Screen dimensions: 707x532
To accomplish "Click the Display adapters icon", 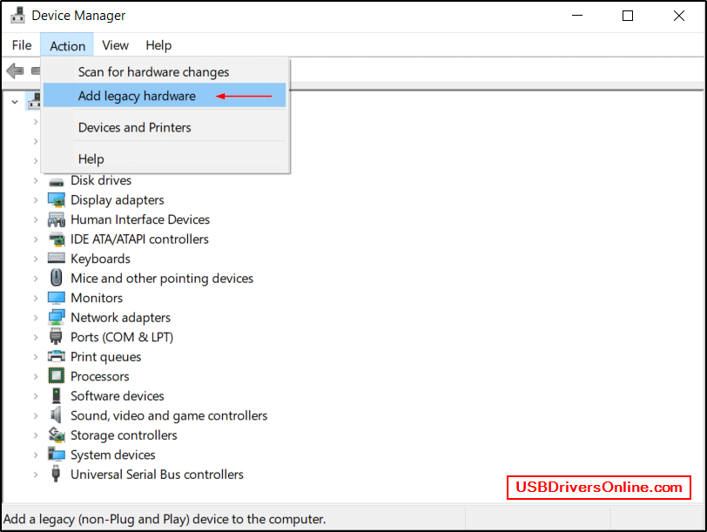I will pyautogui.click(x=57, y=200).
